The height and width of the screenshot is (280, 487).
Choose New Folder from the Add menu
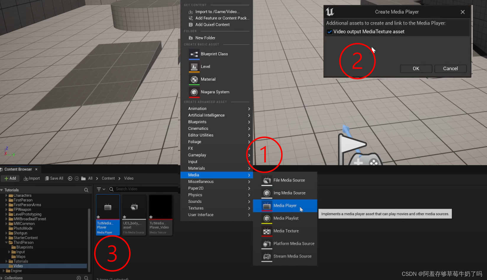point(205,38)
